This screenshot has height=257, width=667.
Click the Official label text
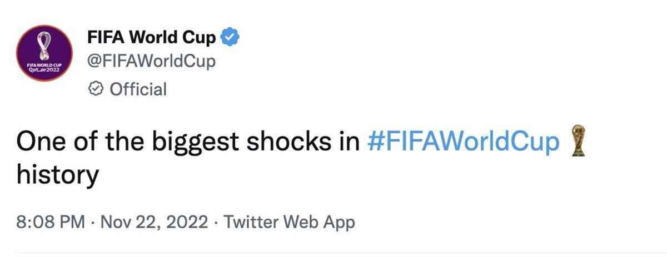(x=138, y=89)
